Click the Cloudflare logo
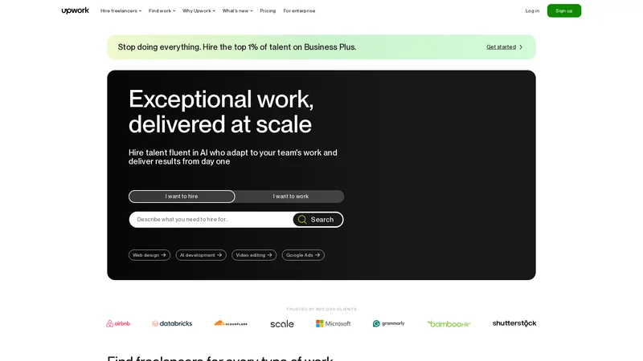Image resolution: width=643 pixels, height=361 pixels. (231, 323)
